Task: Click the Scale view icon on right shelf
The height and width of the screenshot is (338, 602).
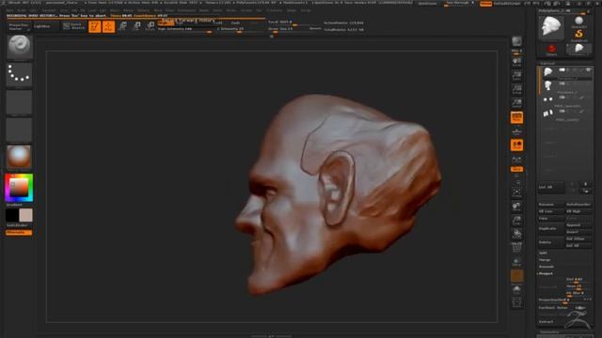Action: coord(516,221)
